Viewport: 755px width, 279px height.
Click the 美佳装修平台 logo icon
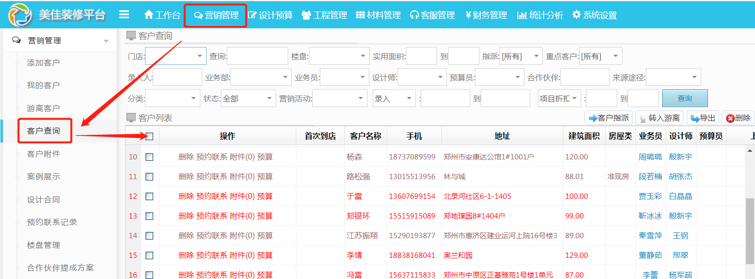coord(20,14)
